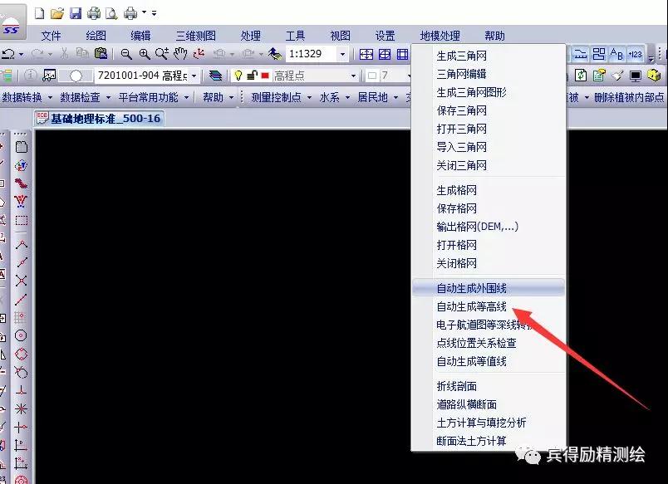Select the Pan hand tool
This screenshot has width=668, height=484.
(x=179, y=54)
